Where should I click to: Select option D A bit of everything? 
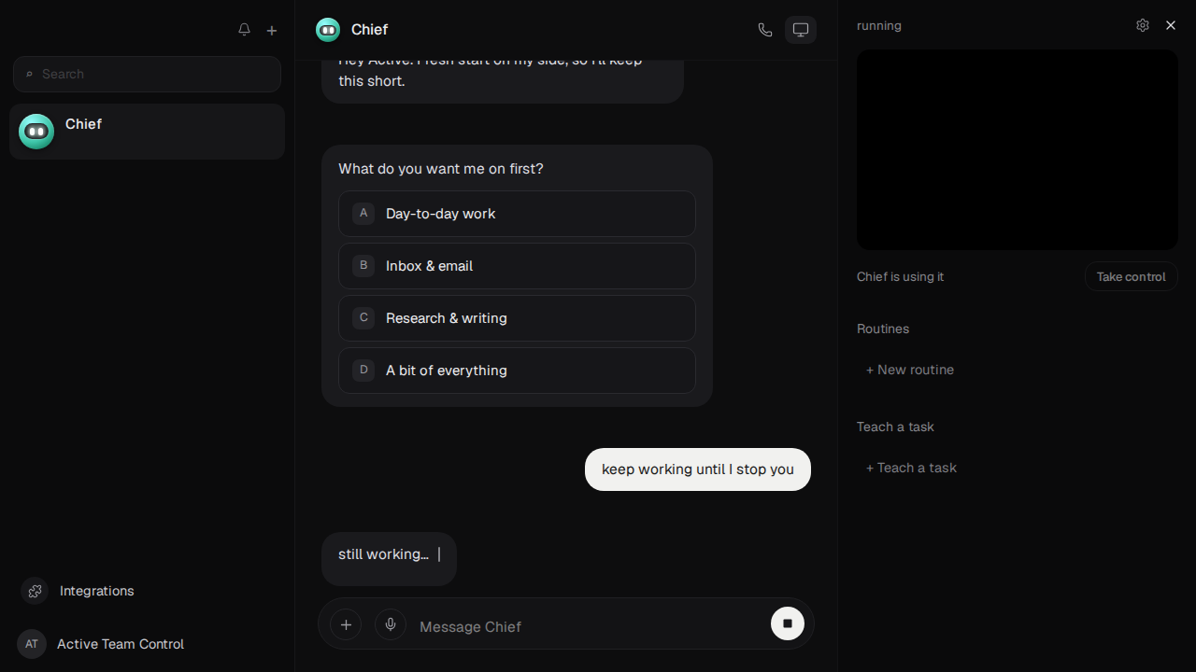click(x=517, y=371)
